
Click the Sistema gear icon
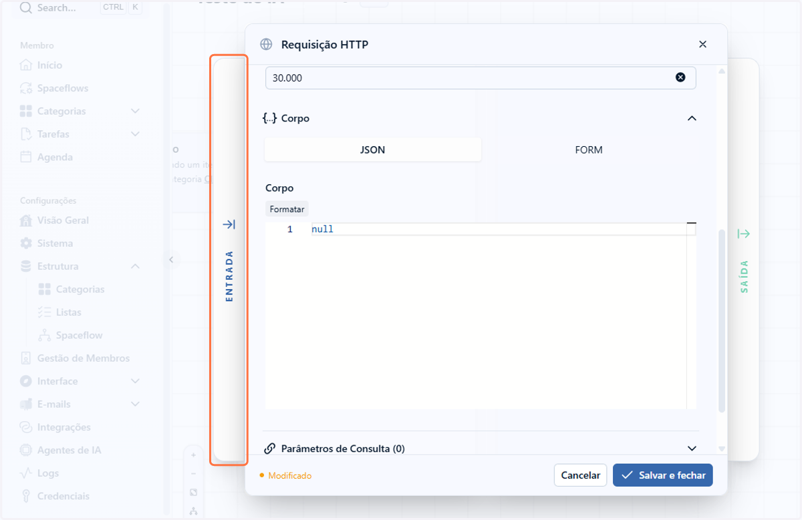coord(26,243)
